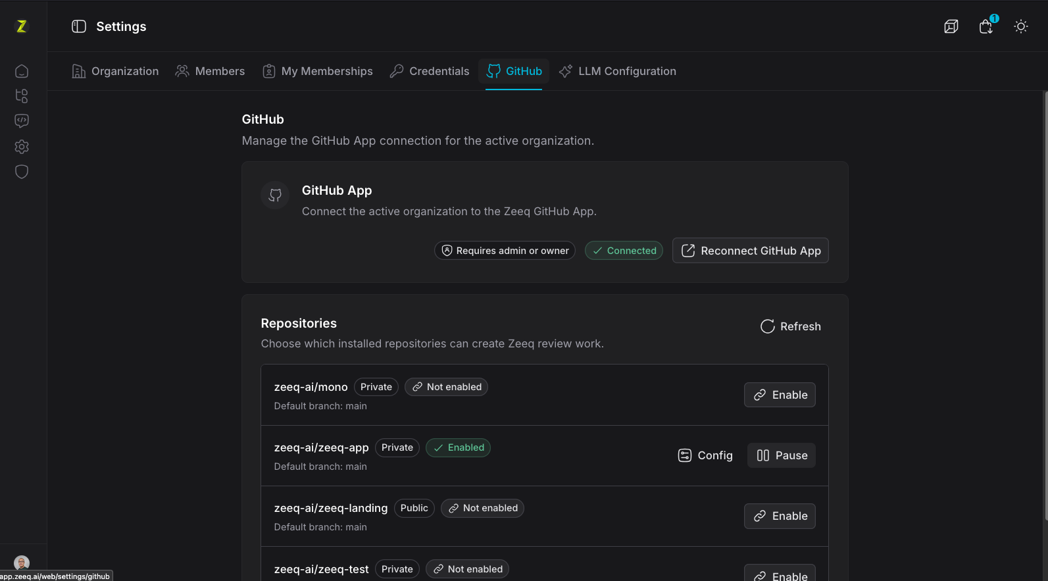The image size is (1048, 581).
Task: Open Config for zeeq-ai/zeeq-app
Action: [705, 455]
